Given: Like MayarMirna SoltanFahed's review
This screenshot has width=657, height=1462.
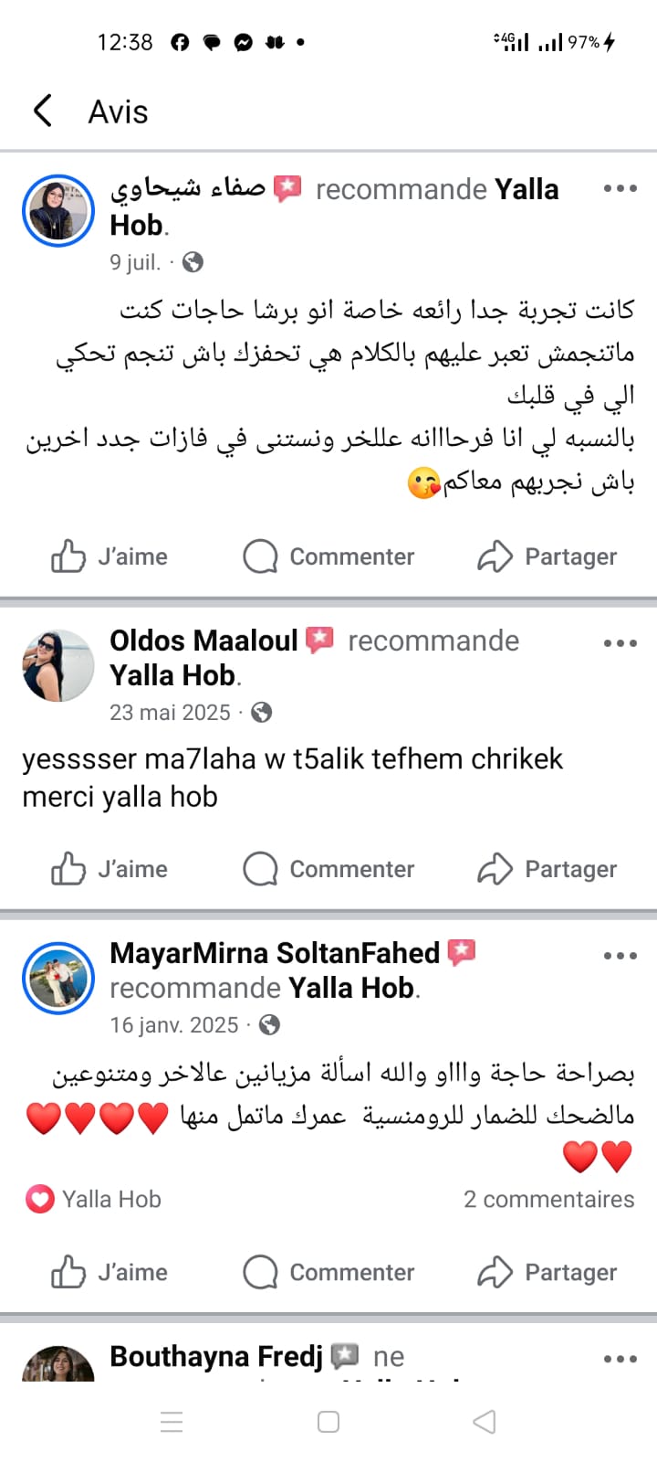Looking at the screenshot, I should [109, 1272].
